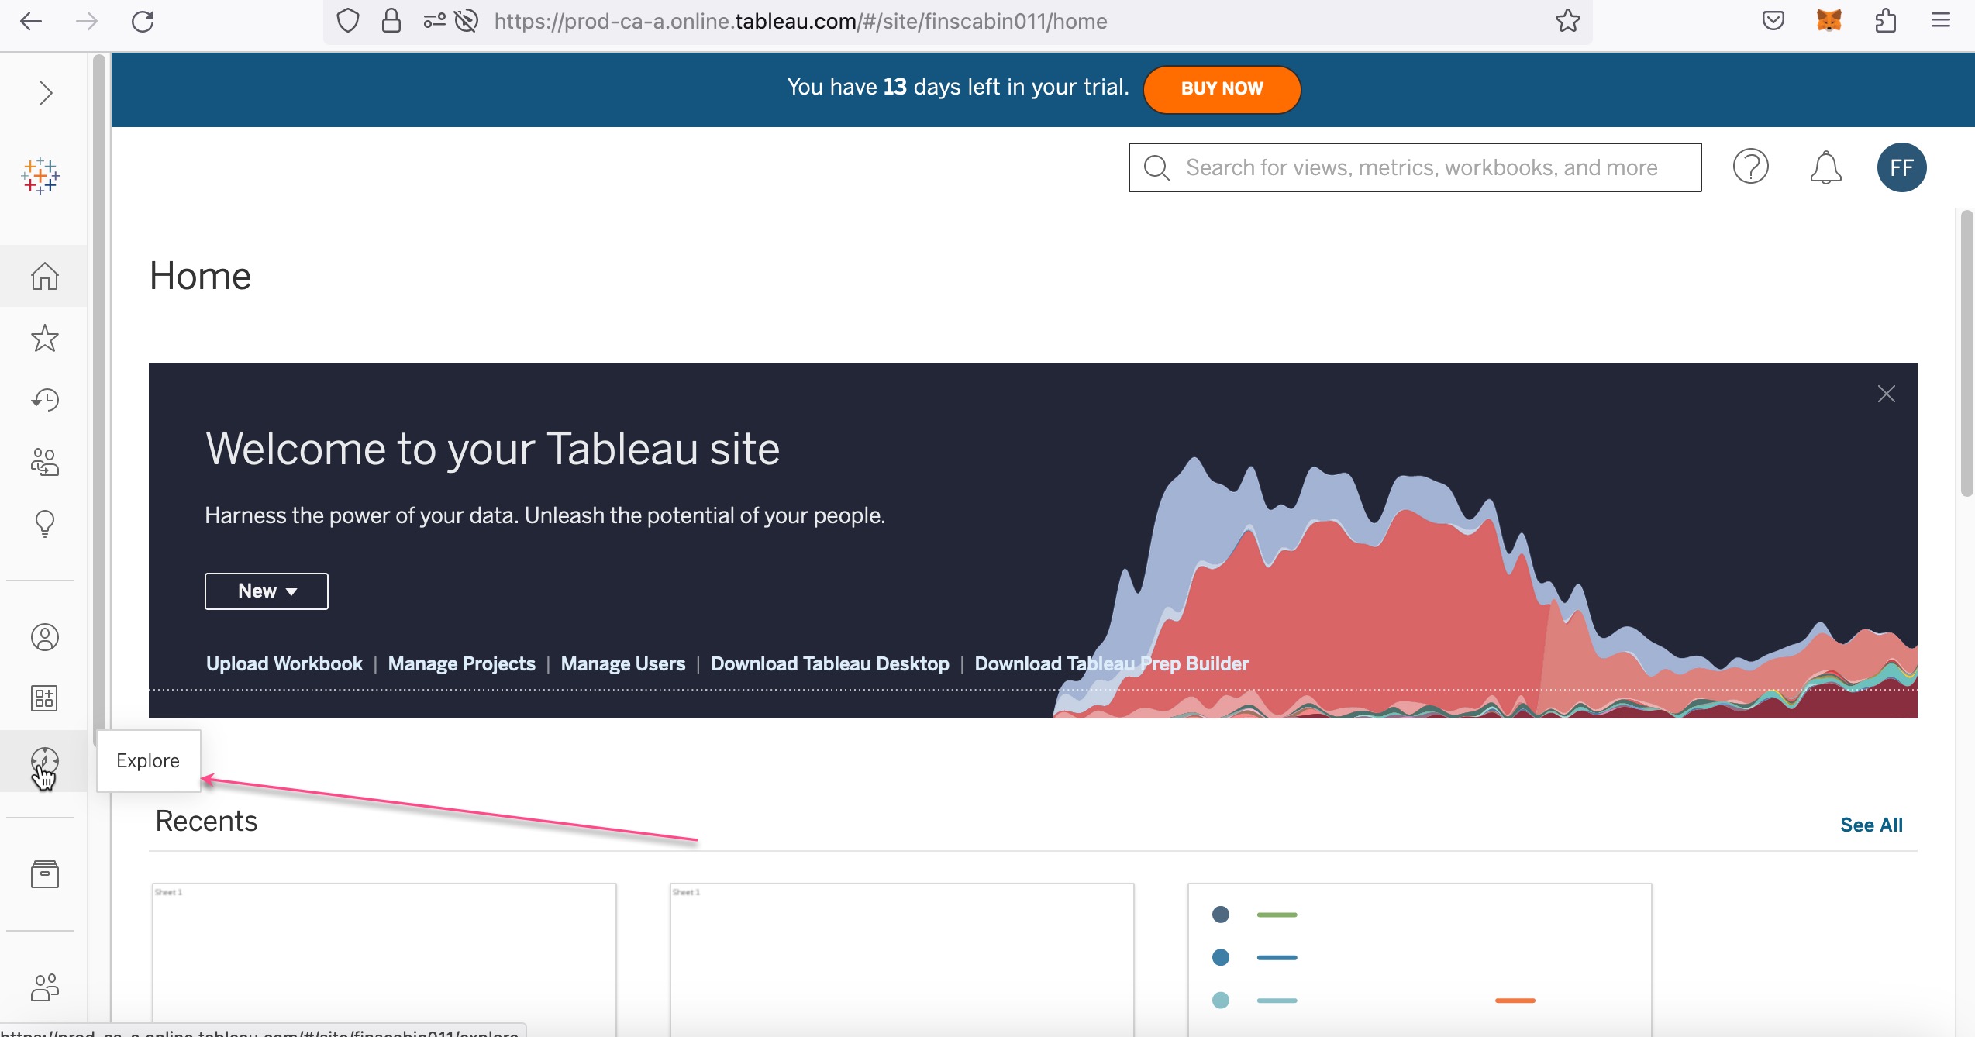Dismiss the welcome banner with X

point(1886,394)
